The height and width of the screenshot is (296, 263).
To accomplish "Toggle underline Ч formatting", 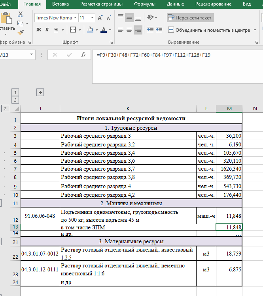I will 56,30.
